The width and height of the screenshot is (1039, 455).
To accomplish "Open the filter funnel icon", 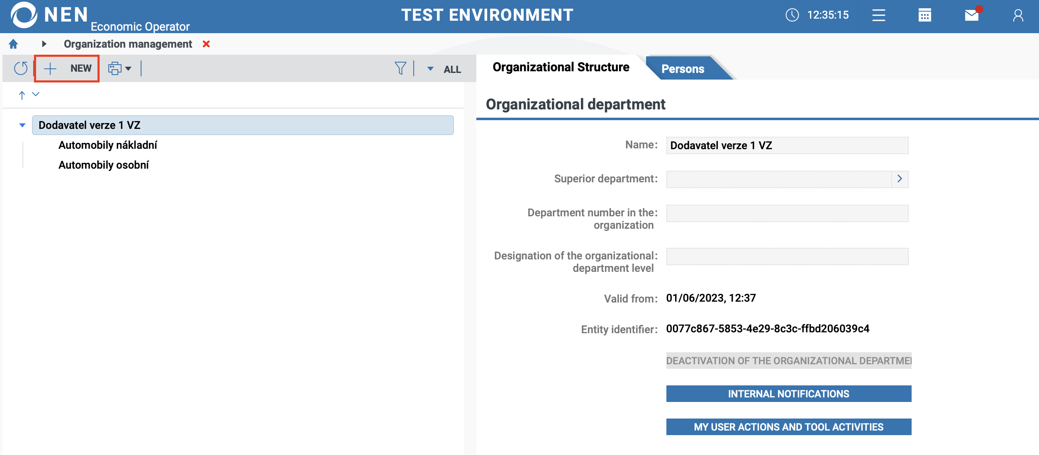I will (400, 68).
